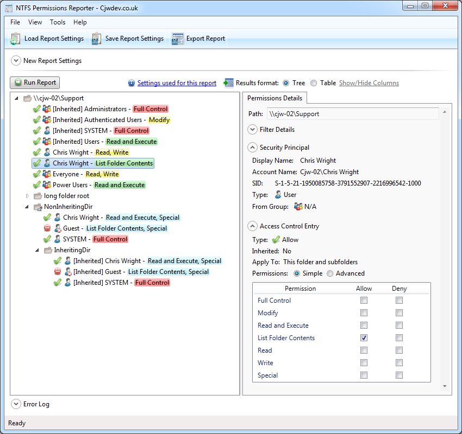Collapse the Access Control Entry section

tap(252, 226)
